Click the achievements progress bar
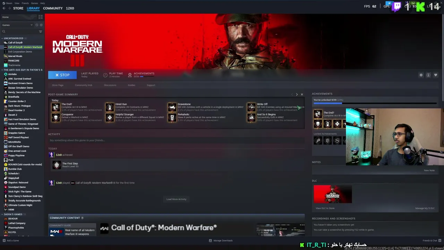Viewport: 444px width, 250px height. point(375,103)
